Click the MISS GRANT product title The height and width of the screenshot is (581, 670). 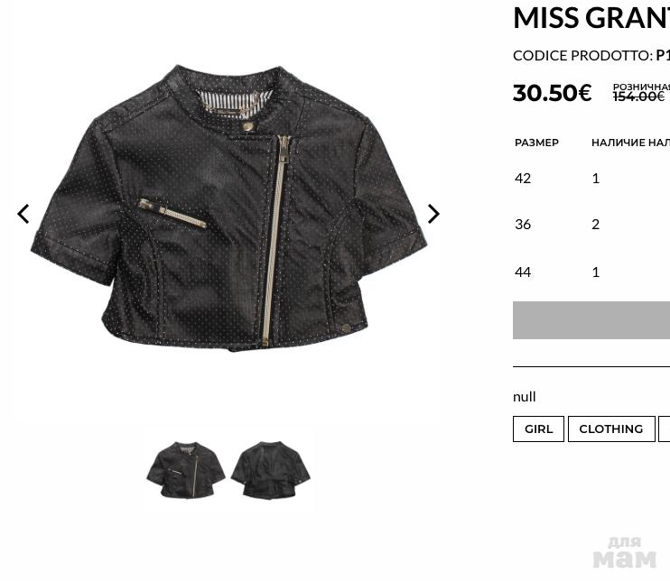click(x=591, y=18)
